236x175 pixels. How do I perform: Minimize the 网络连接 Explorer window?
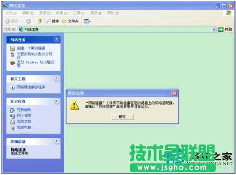217,6
